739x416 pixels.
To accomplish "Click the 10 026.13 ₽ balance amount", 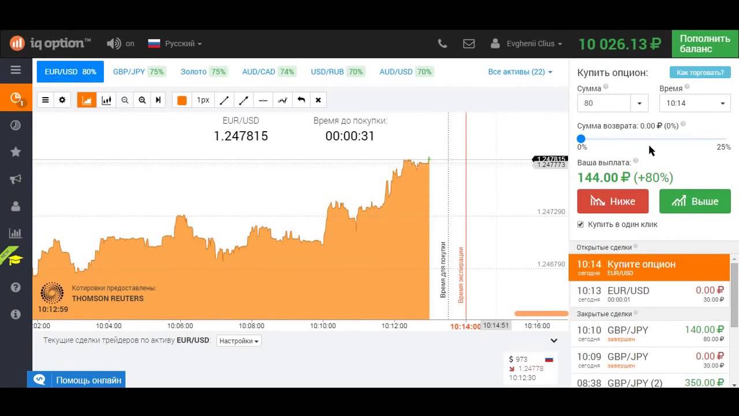I will pos(619,44).
